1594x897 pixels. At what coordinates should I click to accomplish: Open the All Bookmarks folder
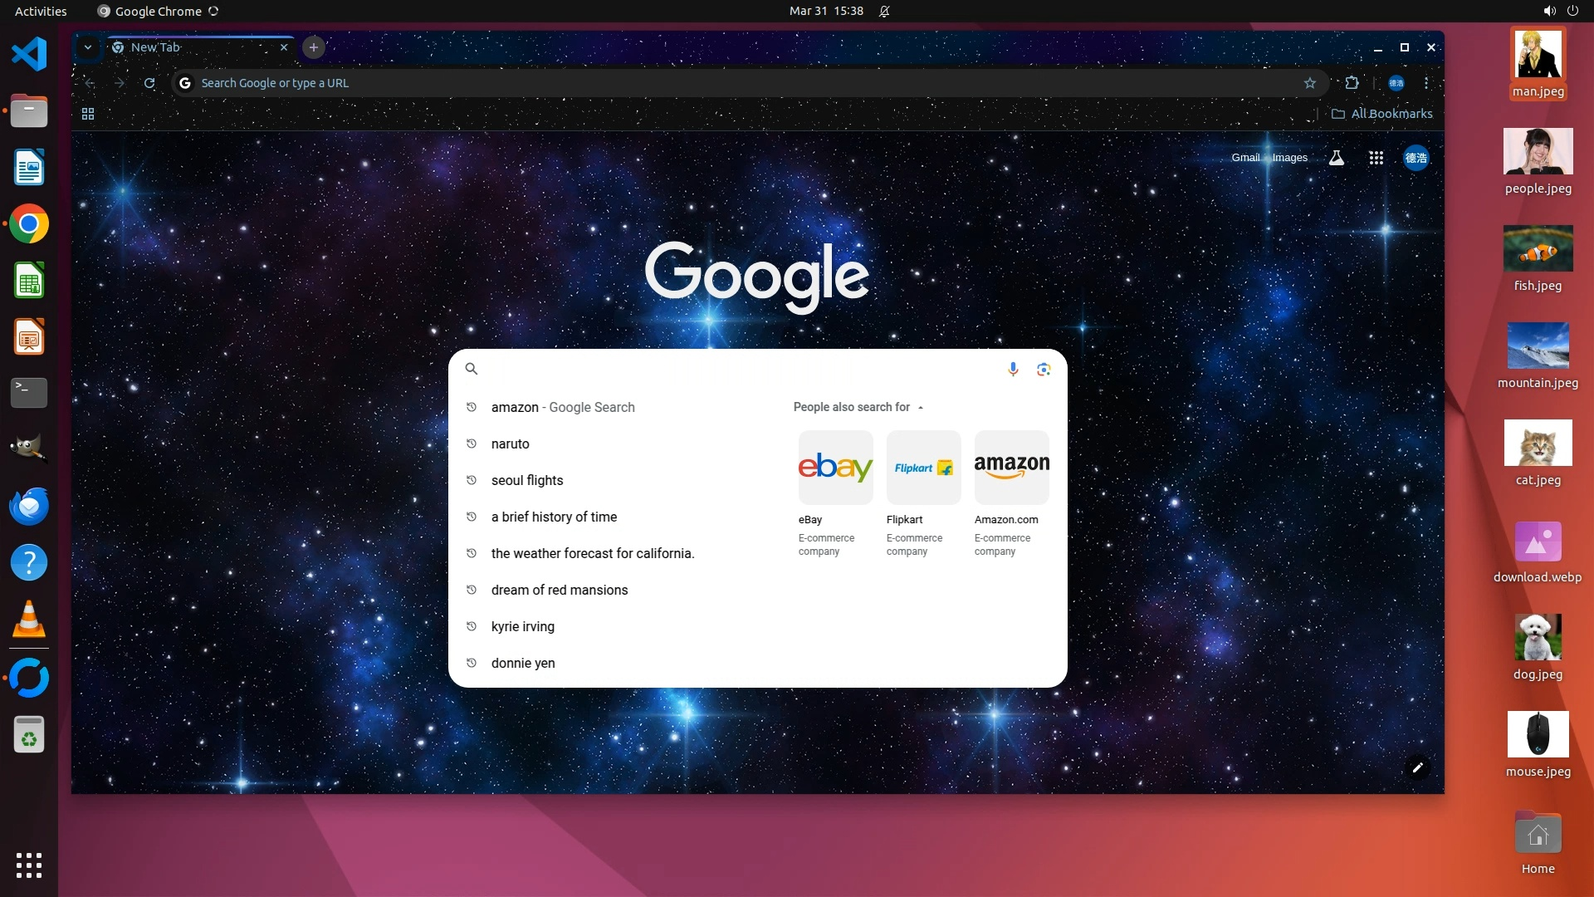pos(1382,114)
